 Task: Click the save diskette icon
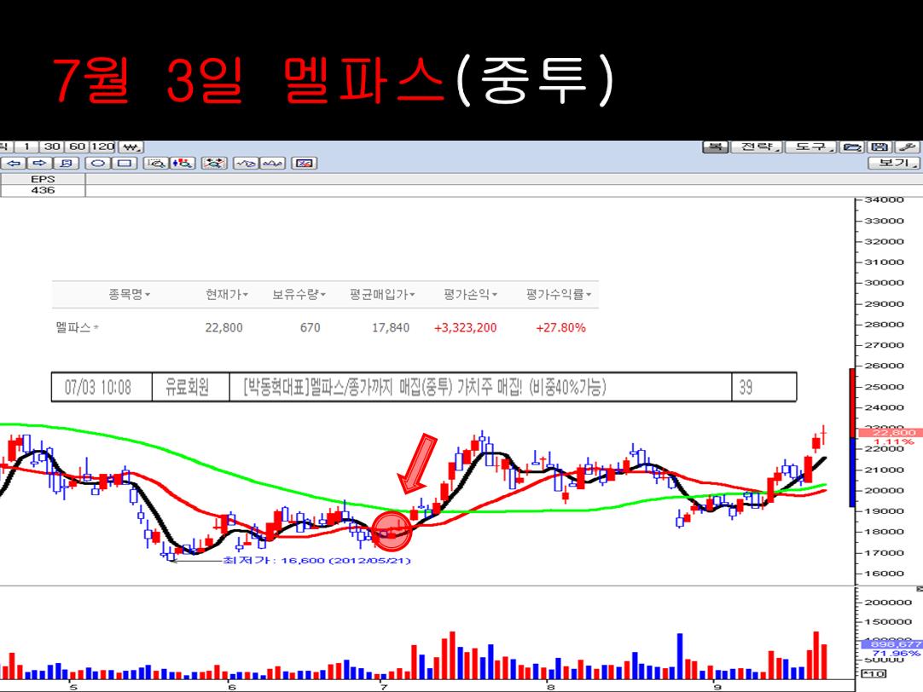(879, 147)
